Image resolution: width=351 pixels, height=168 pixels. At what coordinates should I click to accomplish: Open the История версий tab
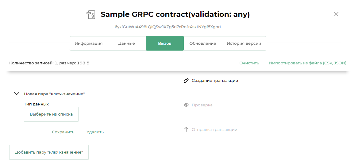point(244,44)
